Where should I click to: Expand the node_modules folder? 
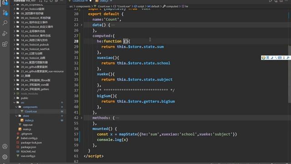click(14, 93)
